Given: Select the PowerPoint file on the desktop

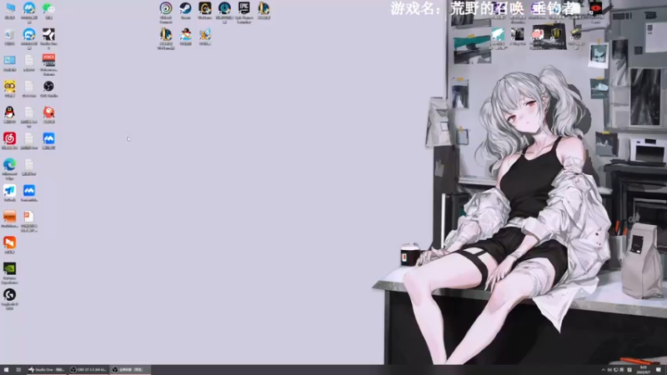Looking at the screenshot, I should tap(29, 221).
